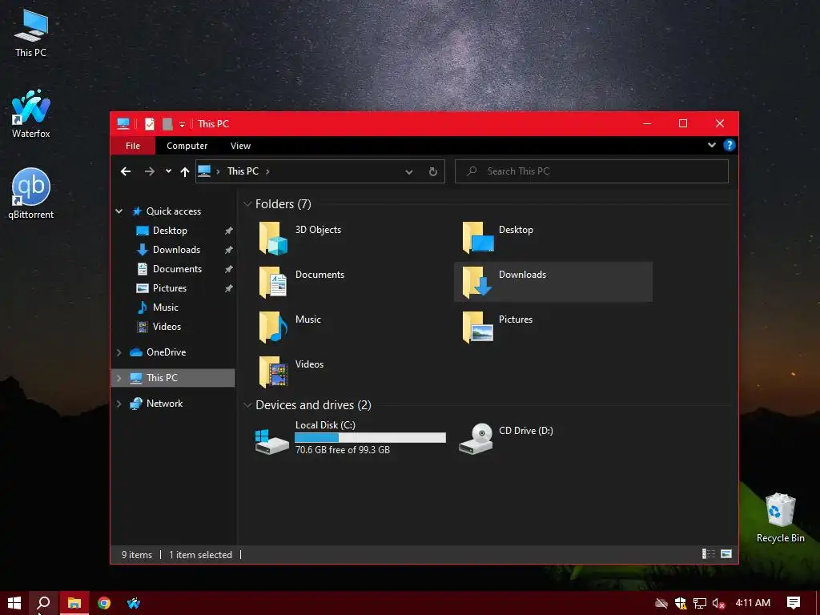Open the View ribbon tab
This screenshot has height=615, width=820.
point(240,146)
